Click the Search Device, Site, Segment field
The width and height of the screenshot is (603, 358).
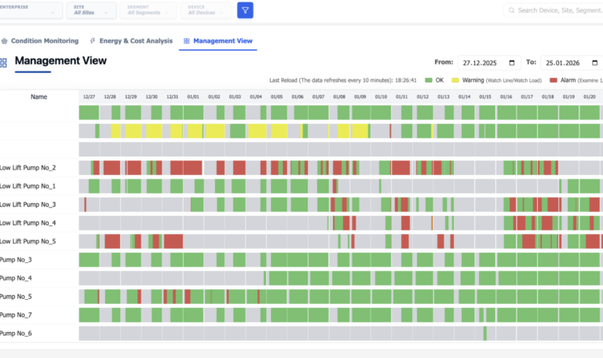click(554, 10)
